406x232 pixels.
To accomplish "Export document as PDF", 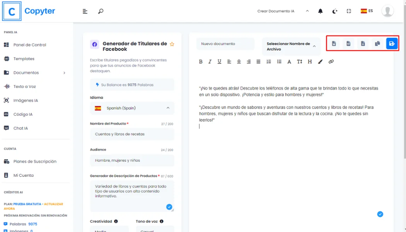I will tap(348, 44).
